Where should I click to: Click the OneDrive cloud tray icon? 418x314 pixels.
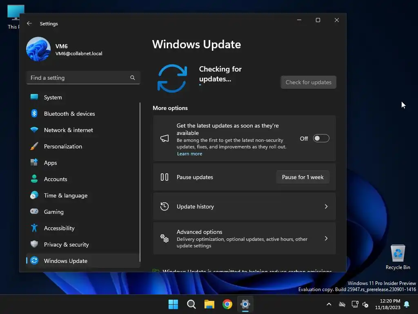(342, 304)
